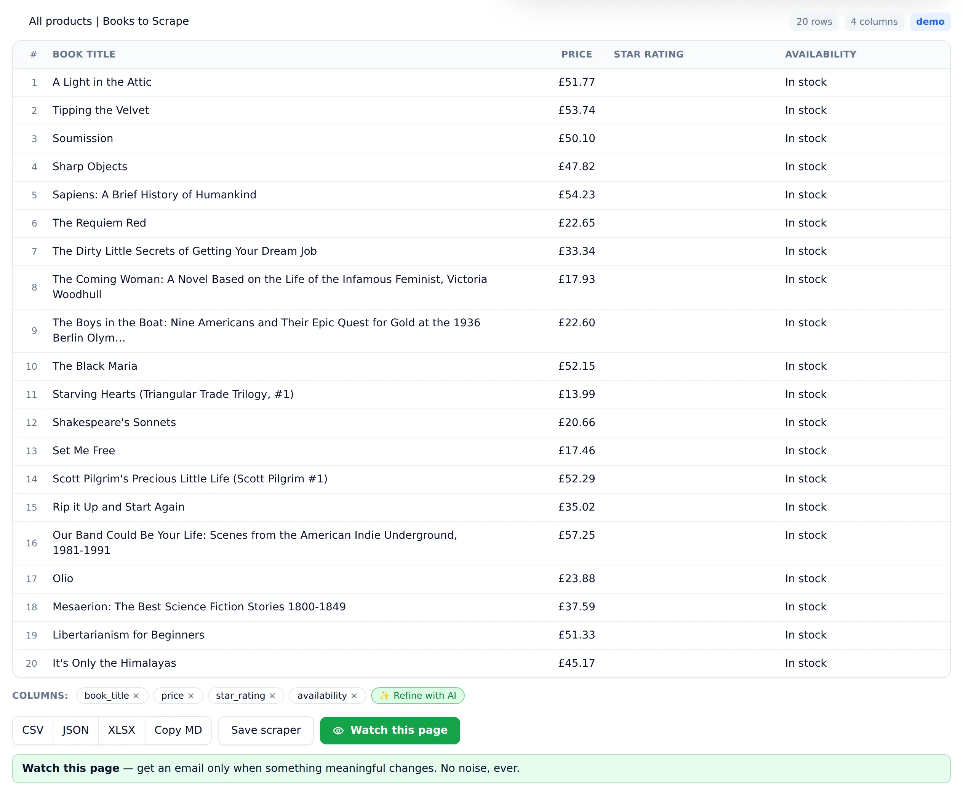Copy the table as Markdown
Image resolution: width=963 pixels, height=795 pixels.
pos(178,730)
